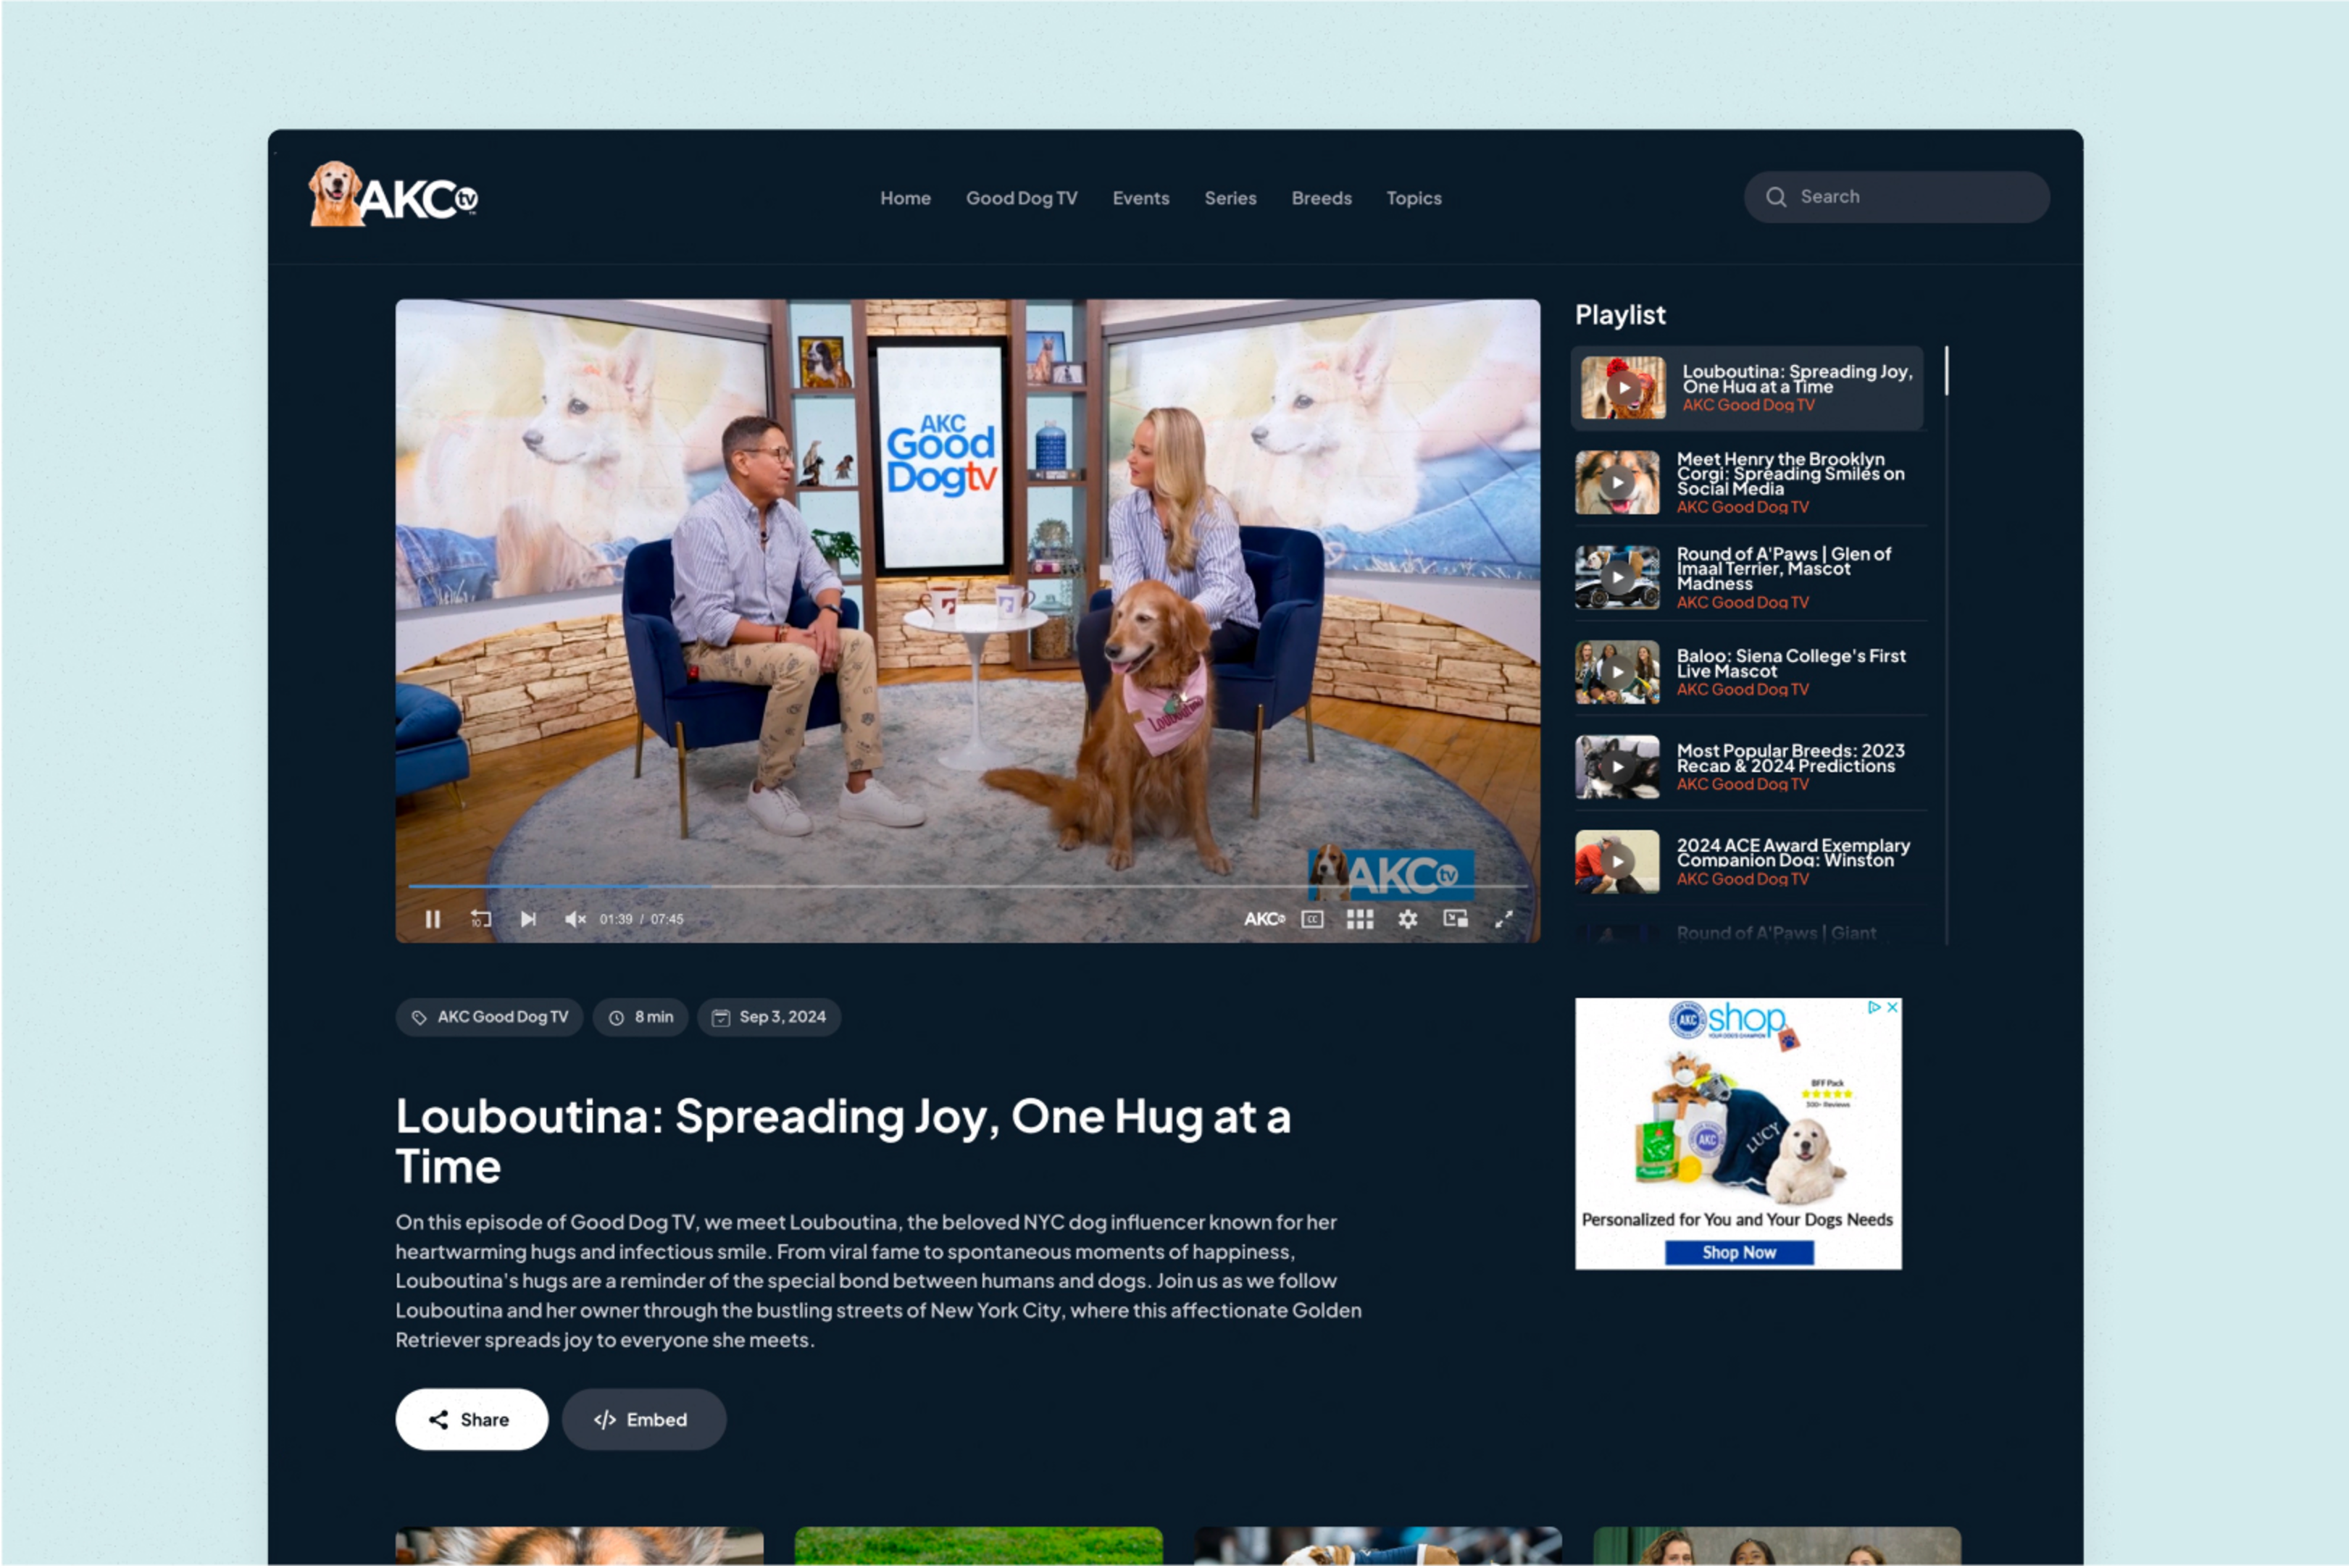
Task: Click the Share button
Action: 471,1419
